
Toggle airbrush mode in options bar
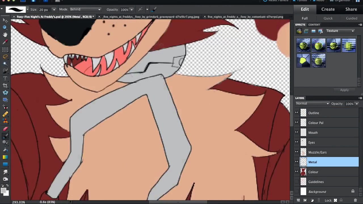140,10
